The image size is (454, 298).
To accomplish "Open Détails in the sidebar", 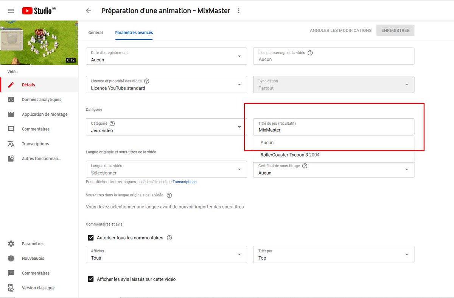I will [x=39, y=85].
